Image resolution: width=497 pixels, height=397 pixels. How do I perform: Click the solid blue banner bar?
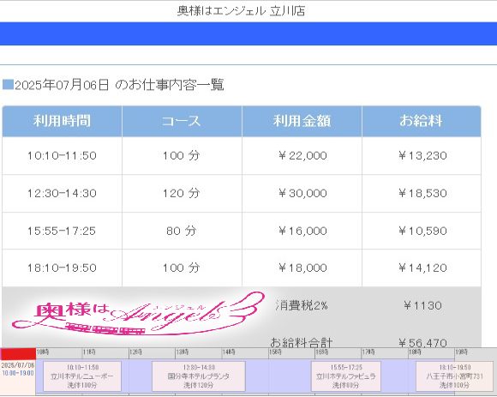(248, 33)
